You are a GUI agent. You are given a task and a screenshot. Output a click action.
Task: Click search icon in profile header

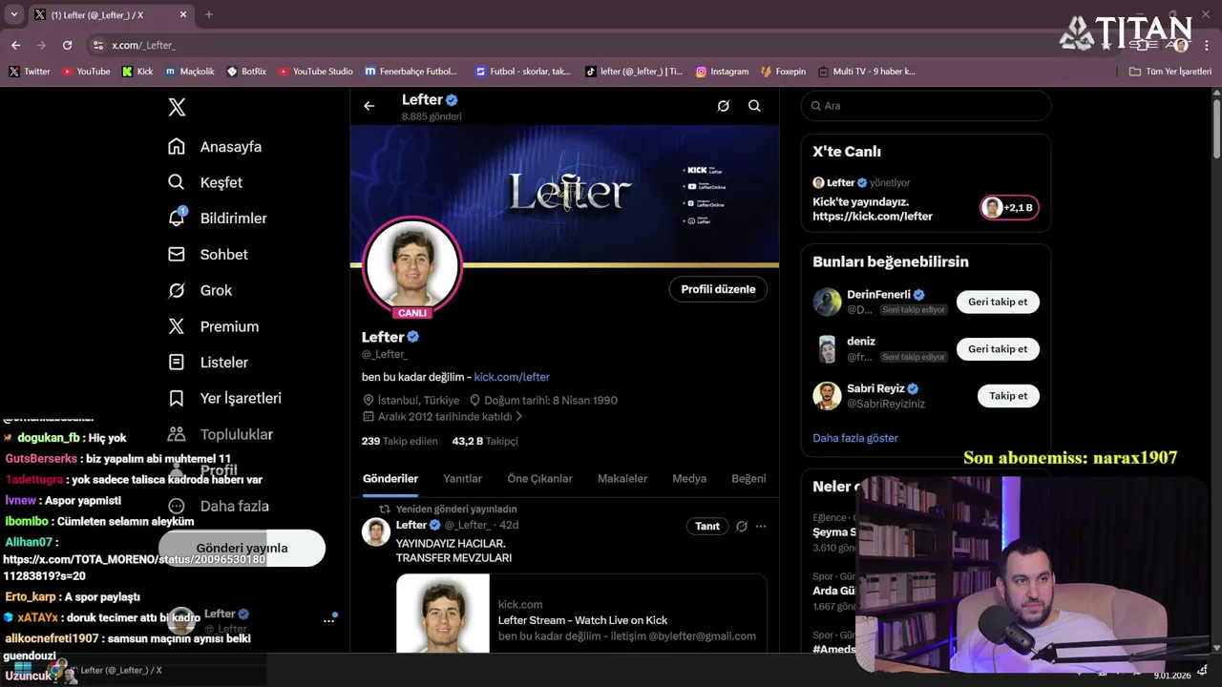754,106
